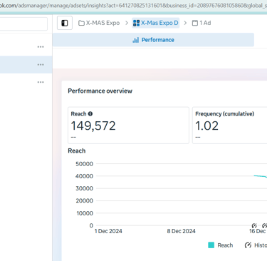This screenshot has height=261, width=267.
Task: Click the 8 Dec 2024 axis label
Action: point(181,231)
